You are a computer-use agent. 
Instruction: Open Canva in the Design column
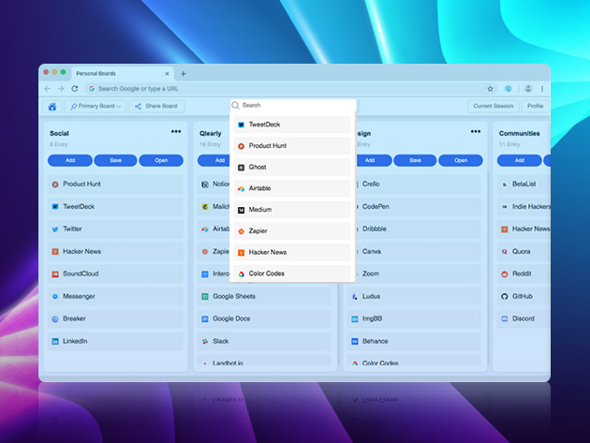(x=418, y=251)
